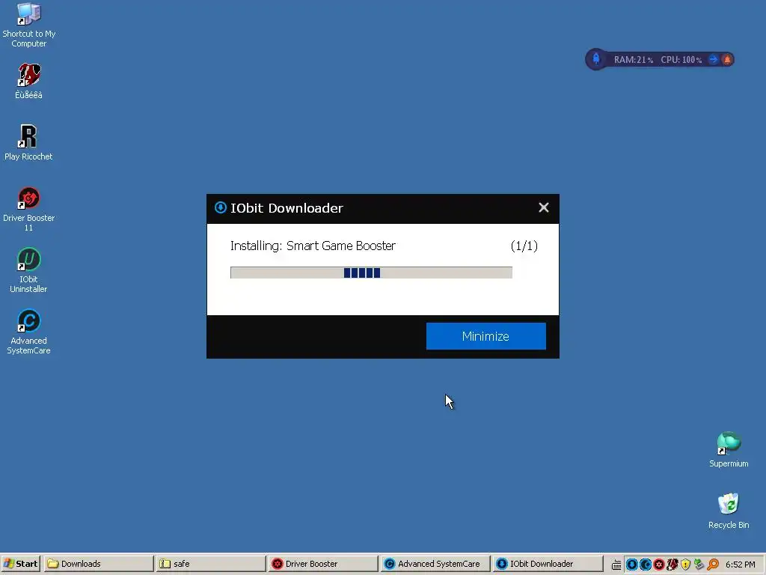
Task: Launch the Play Ricochet desktop shortcut
Action: point(29,142)
